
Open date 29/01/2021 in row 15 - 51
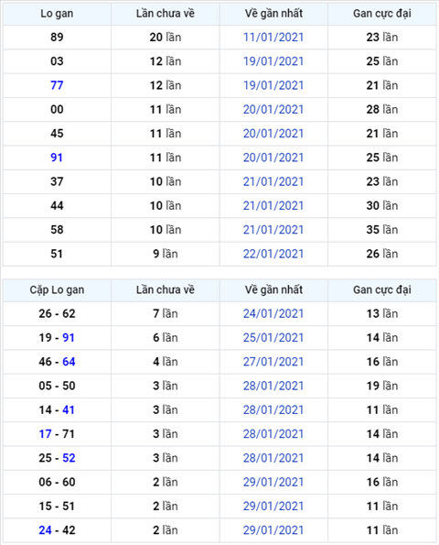point(273,506)
